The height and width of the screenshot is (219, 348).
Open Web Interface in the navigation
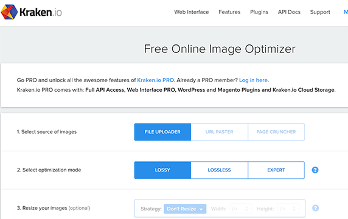(x=191, y=12)
